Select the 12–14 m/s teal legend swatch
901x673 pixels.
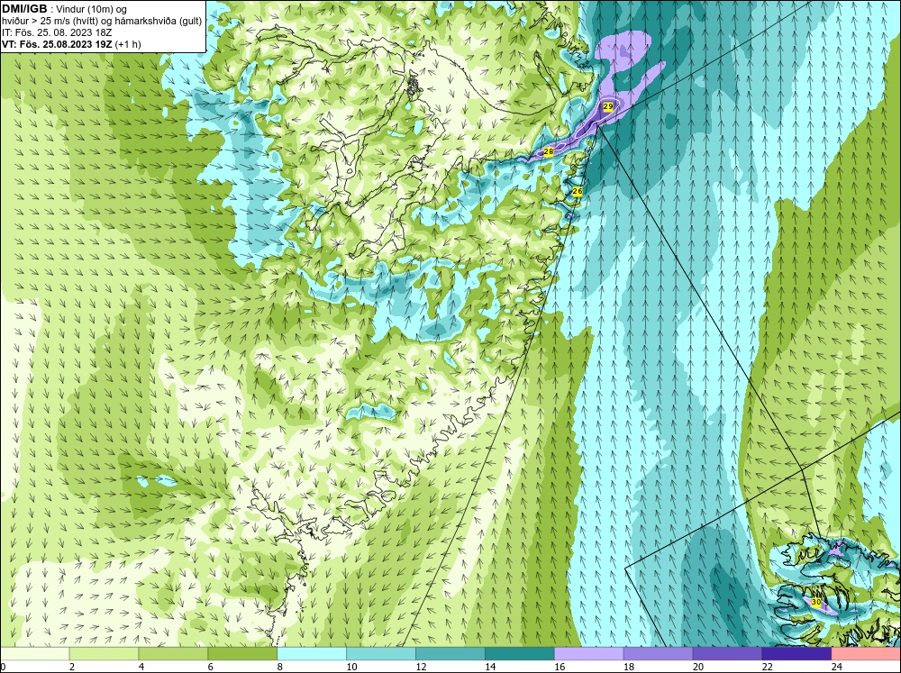[450, 654]
